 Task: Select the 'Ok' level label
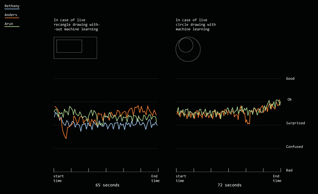tap(290, 99)
